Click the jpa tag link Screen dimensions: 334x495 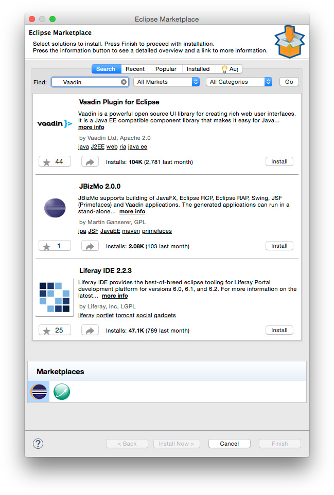click(82, 231)
